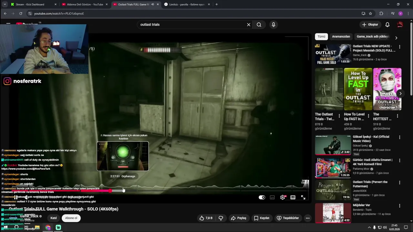Start voice search with microphone
The width and height of the screenshot is (413, 232).
pos(274,24)
